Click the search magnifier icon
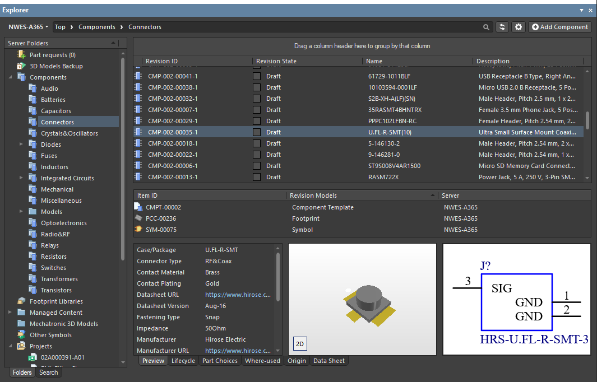 (x=486, y=27)
